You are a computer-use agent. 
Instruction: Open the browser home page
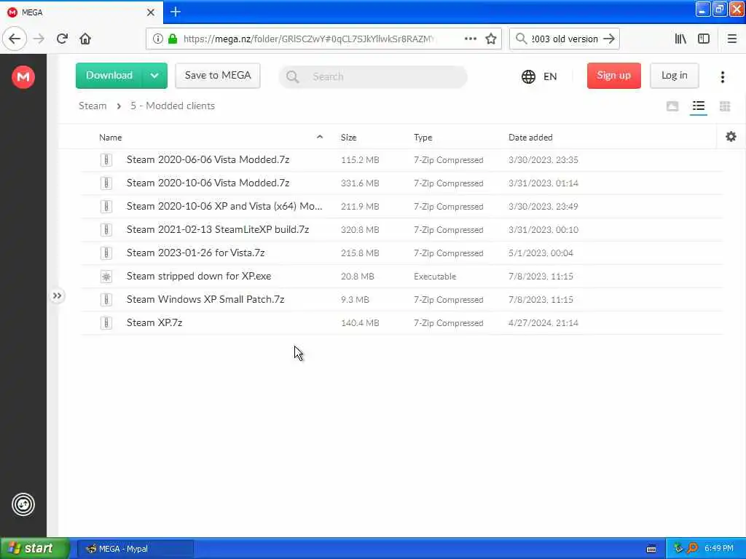click(85, 39)
